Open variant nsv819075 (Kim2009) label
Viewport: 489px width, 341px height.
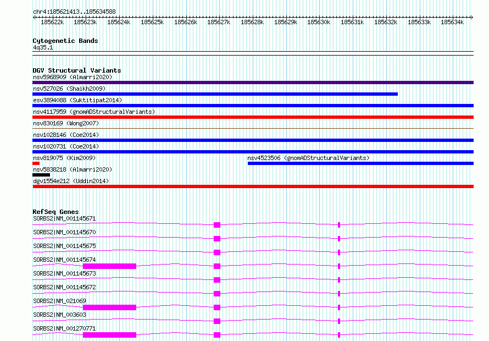point(64,158)
